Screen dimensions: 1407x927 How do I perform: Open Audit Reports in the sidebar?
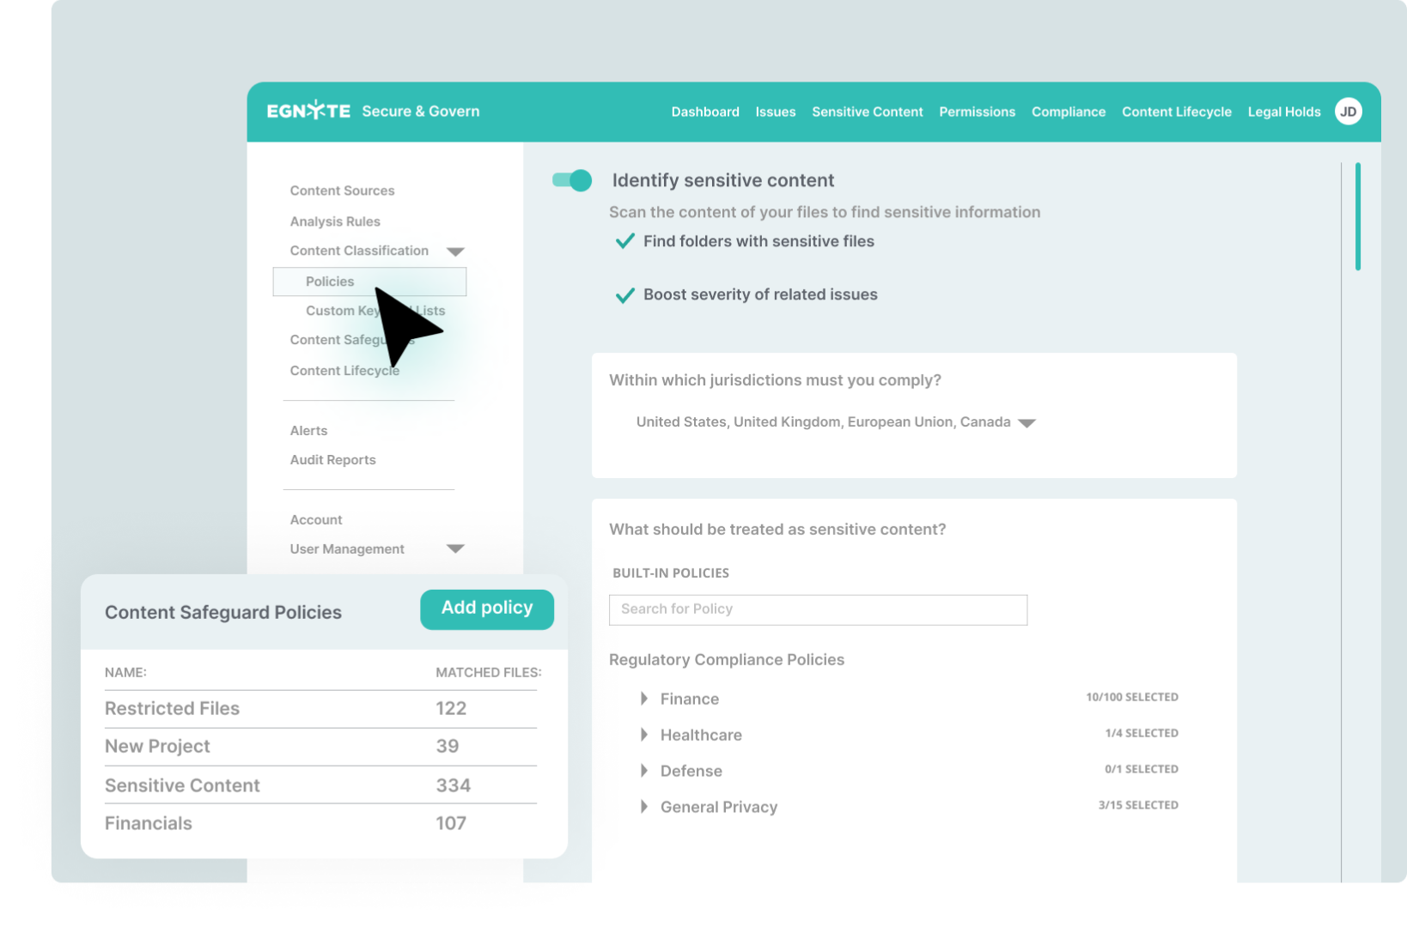tap(332, 459)
